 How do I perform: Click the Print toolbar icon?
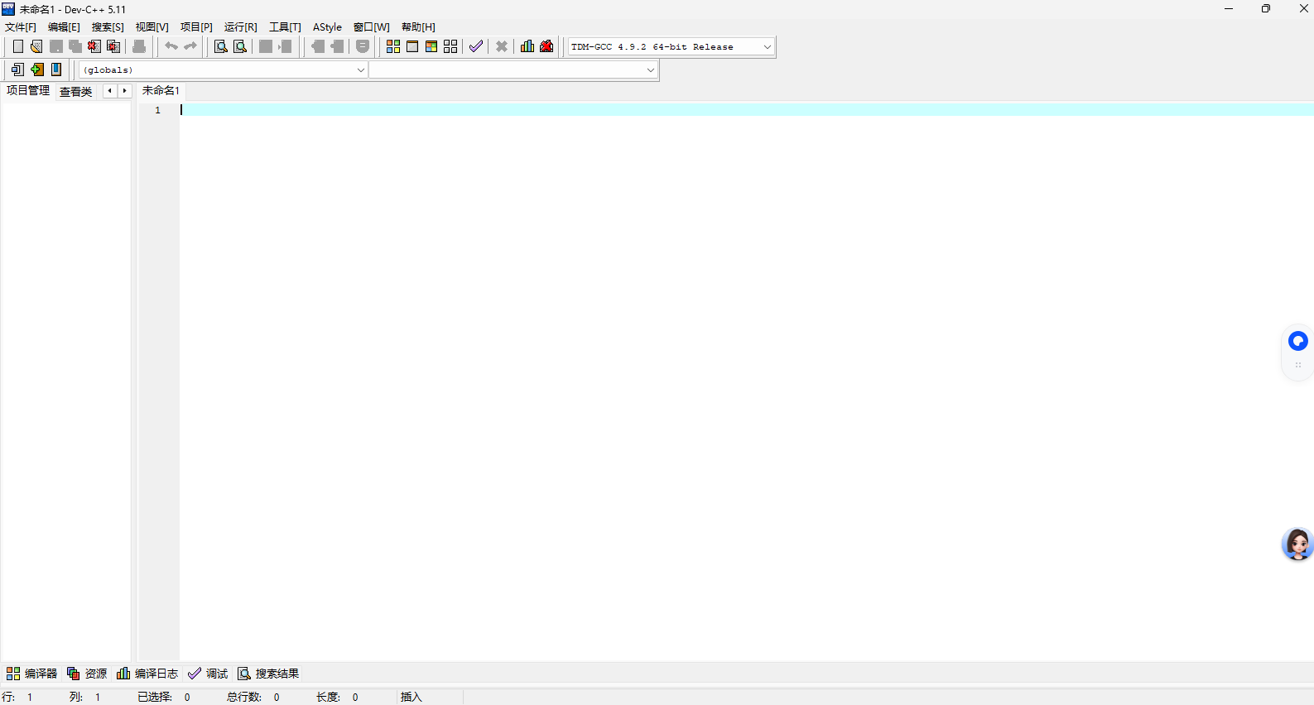(139, 46)
